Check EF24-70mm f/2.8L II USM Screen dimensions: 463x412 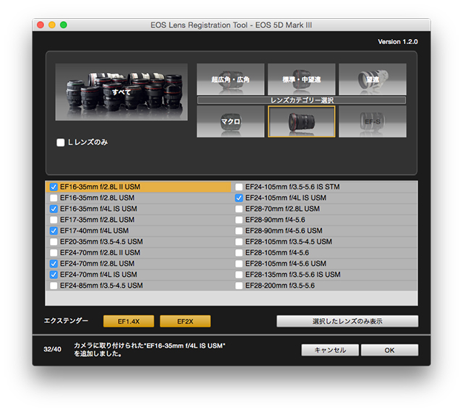pyautogui.click(x=54, y=253)
